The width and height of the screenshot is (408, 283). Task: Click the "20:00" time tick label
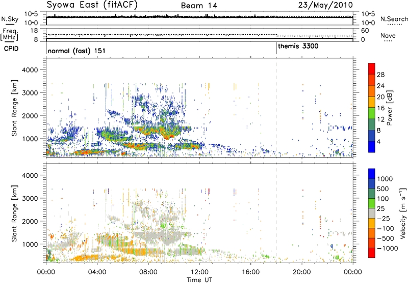pos(301,272)
